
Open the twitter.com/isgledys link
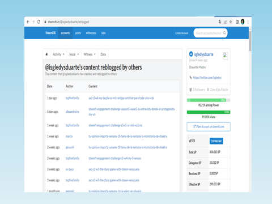207,78
